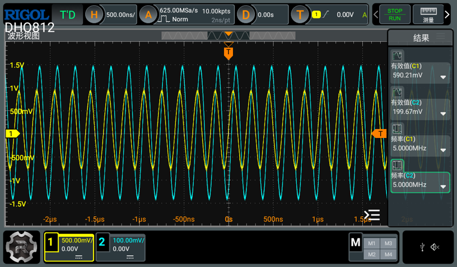Expand the 频率(C1) 5.0000MHz dropdown
Image resolution: width=457 pixels, height=267 pixels.
[x=443, y=150]
